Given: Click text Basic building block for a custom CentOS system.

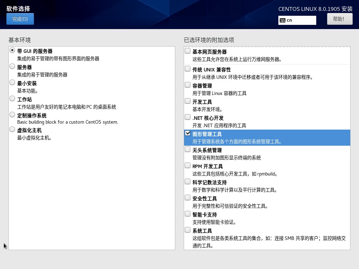Looking at the screenshot, I should [x=68, y=122].
